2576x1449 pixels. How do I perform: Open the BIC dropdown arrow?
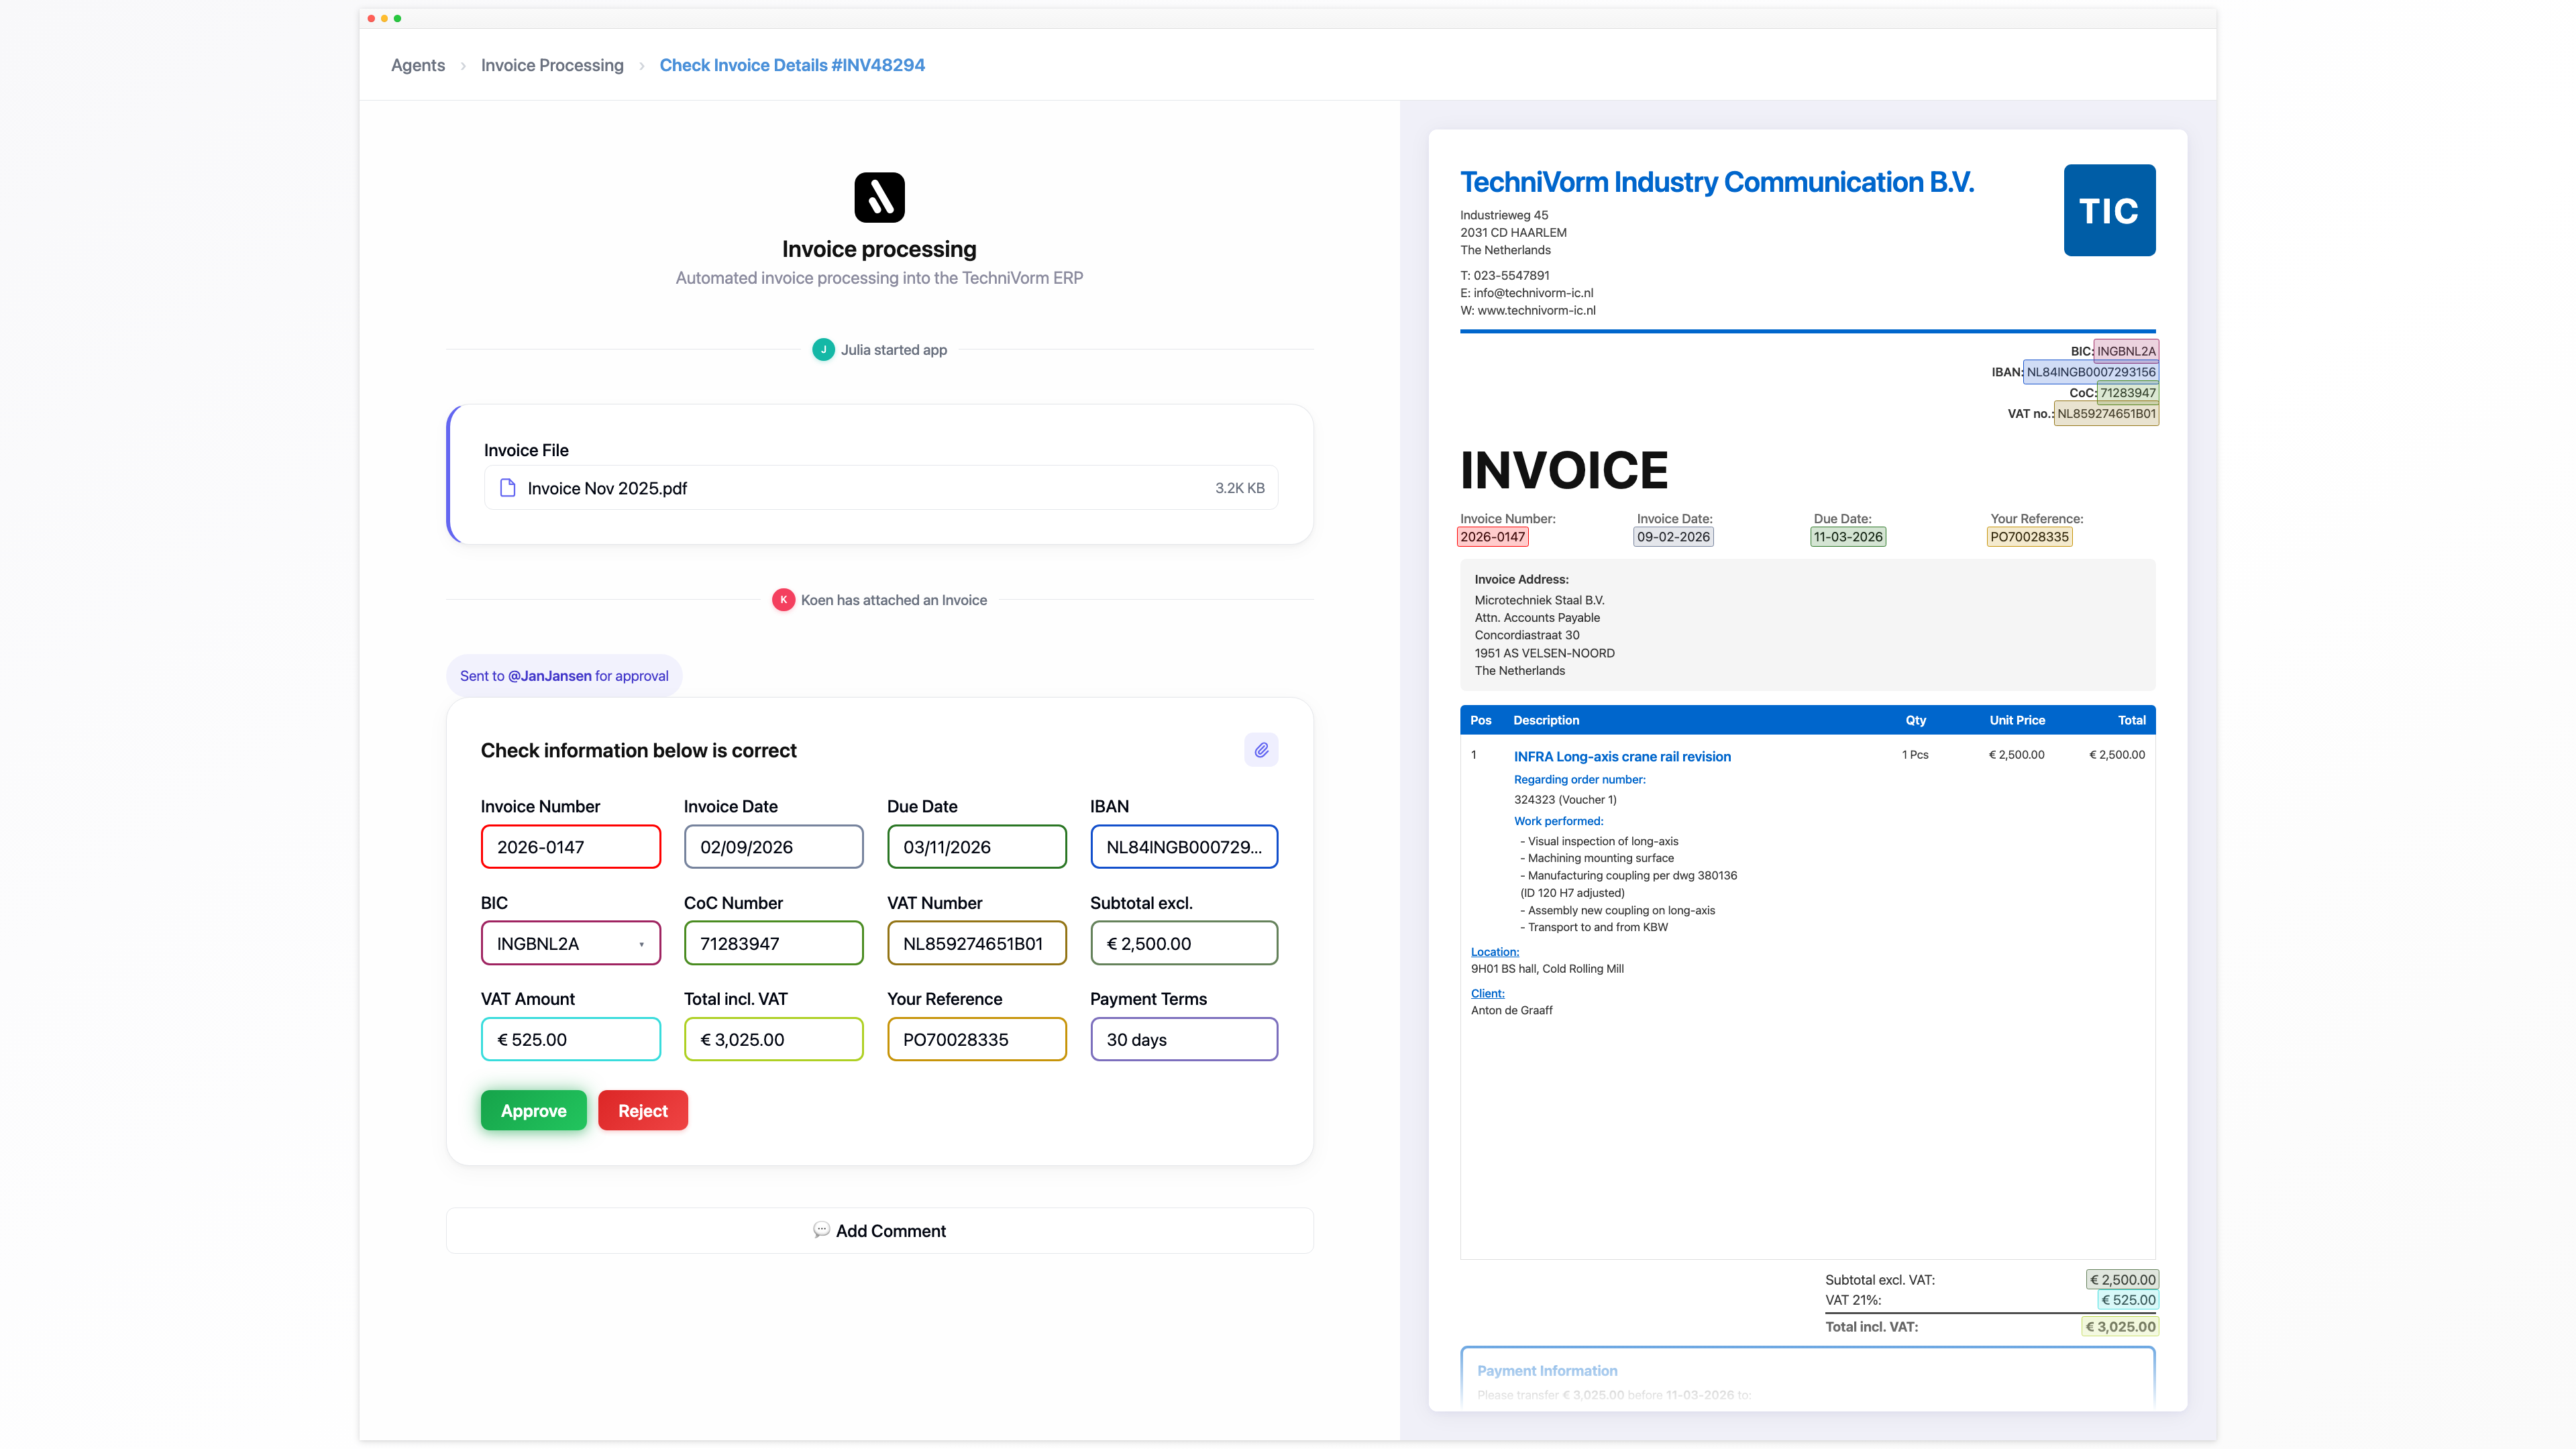[x=641, y=944]
